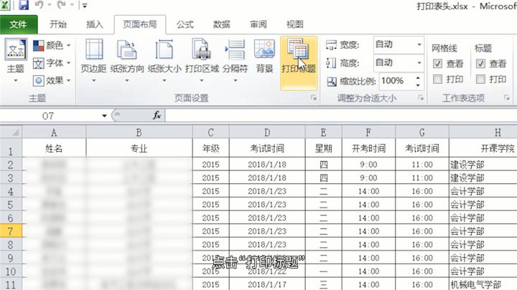Click the Undo icon in quick access toolbar

(x=39, y=5)
